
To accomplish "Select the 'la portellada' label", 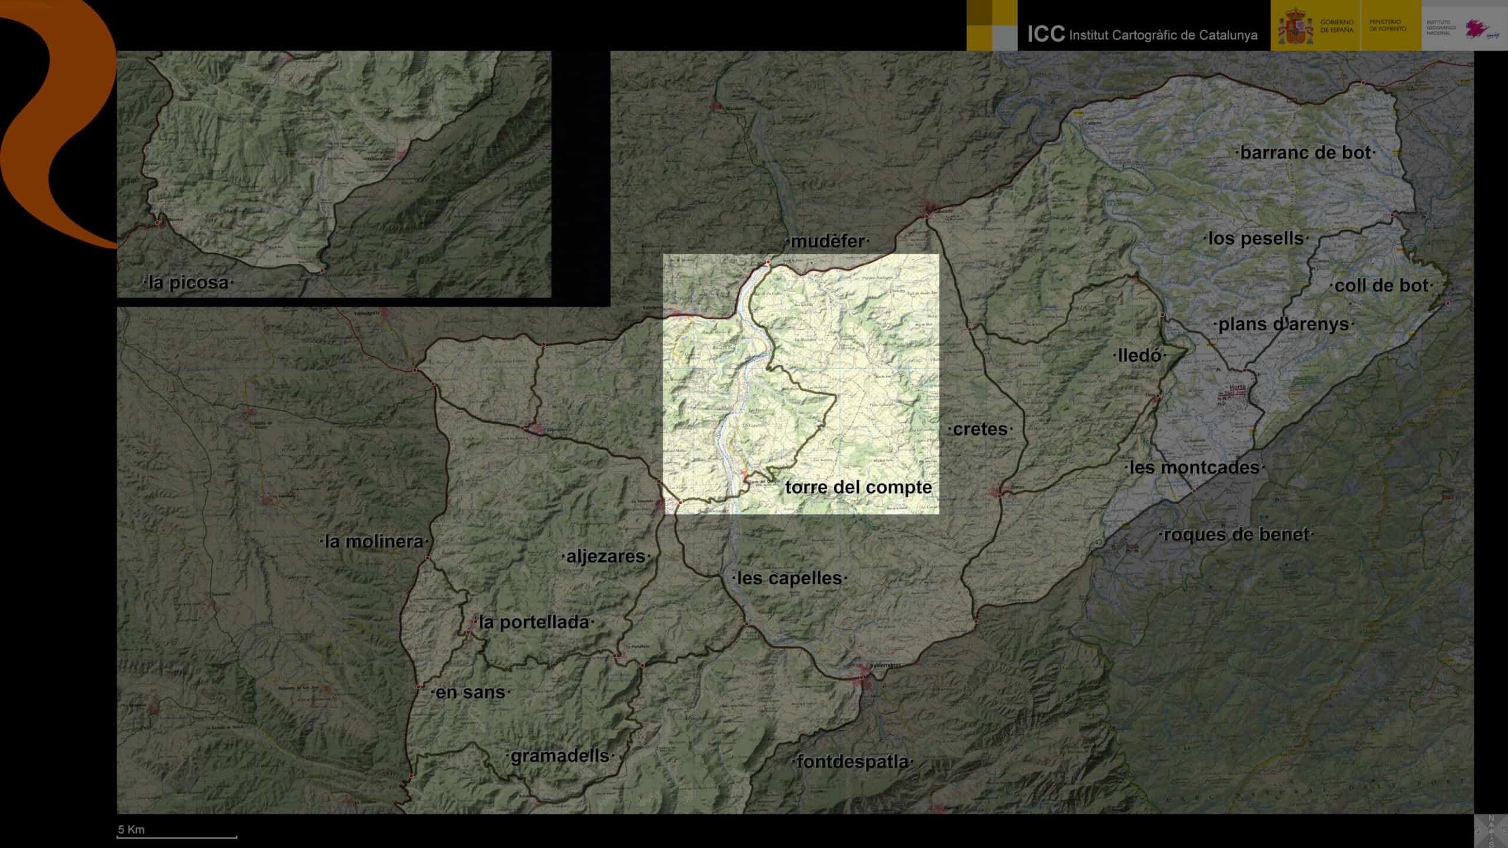I will (534, 622).
